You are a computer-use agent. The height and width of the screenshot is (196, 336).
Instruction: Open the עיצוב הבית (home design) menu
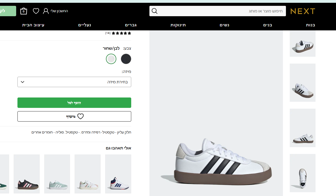click(x=33, y=25)
